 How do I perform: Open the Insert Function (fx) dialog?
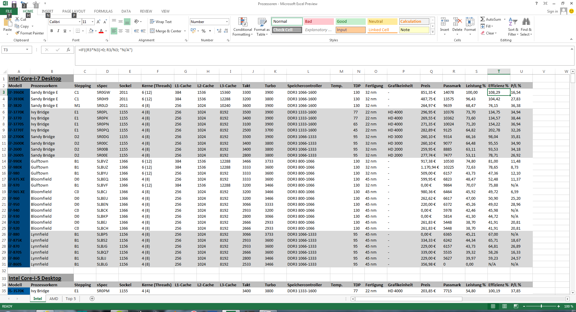click(x=68, y=50)
